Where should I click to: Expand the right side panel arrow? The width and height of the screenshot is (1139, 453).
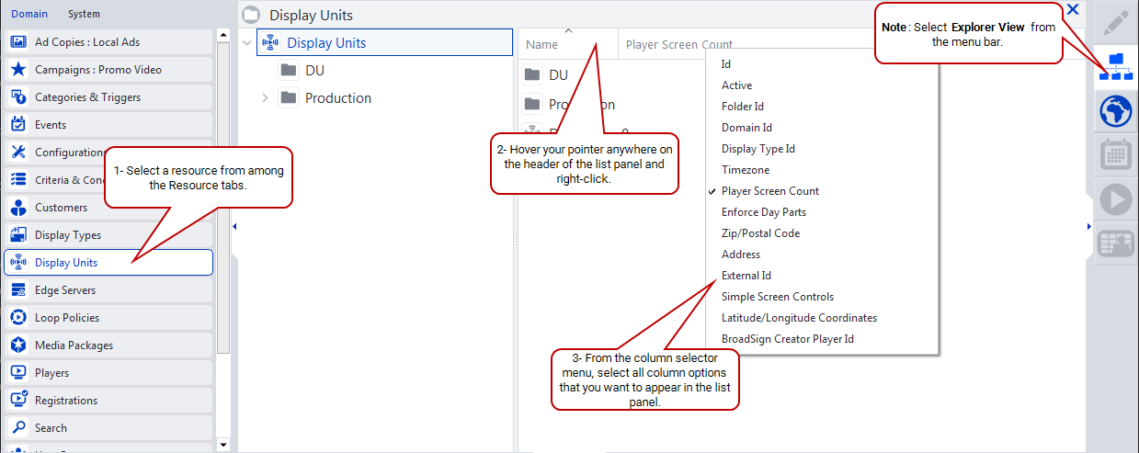[1089, 226]
